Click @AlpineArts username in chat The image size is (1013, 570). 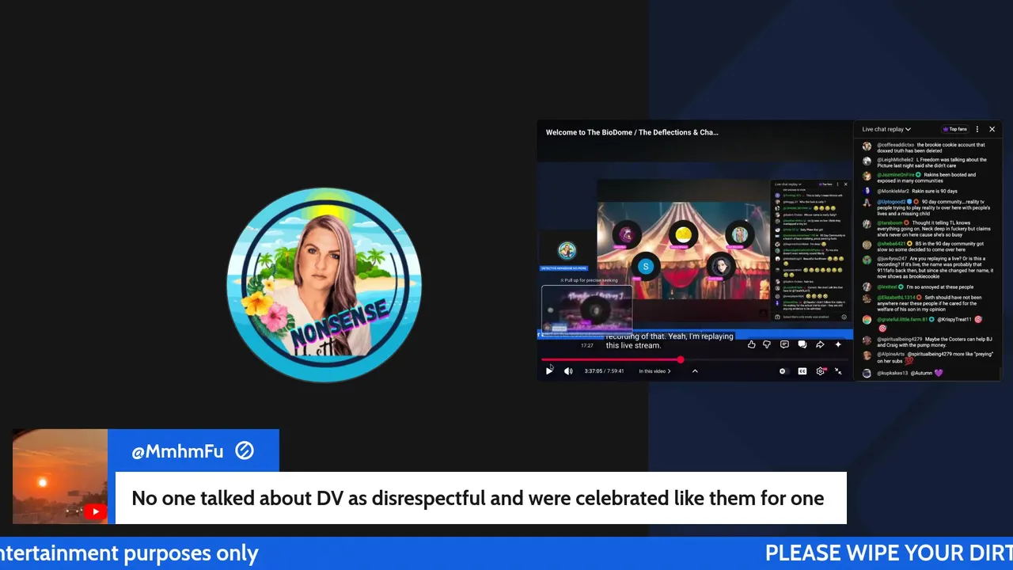(x=891, y=354)
